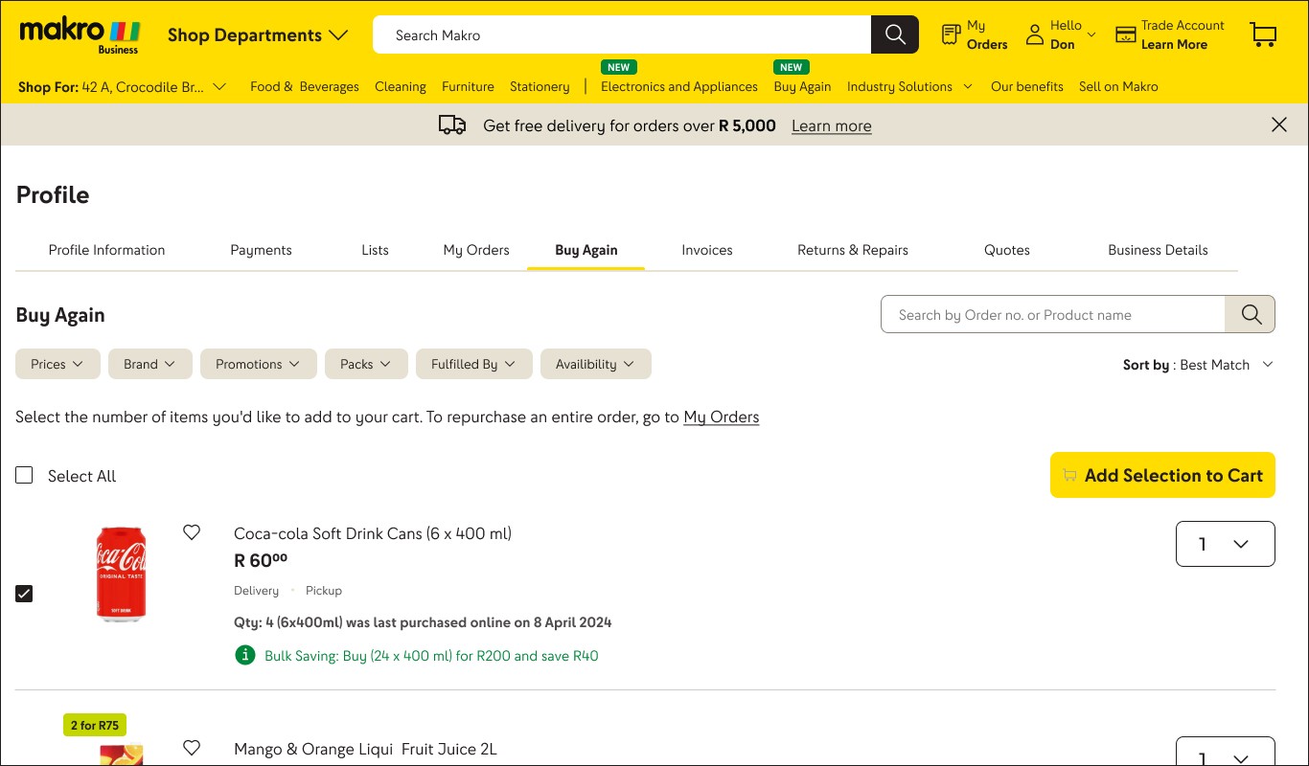This screenshot has height=766, width=1309.
Task: Click the Search by Order no. field
Action: tap(1053, 314)
